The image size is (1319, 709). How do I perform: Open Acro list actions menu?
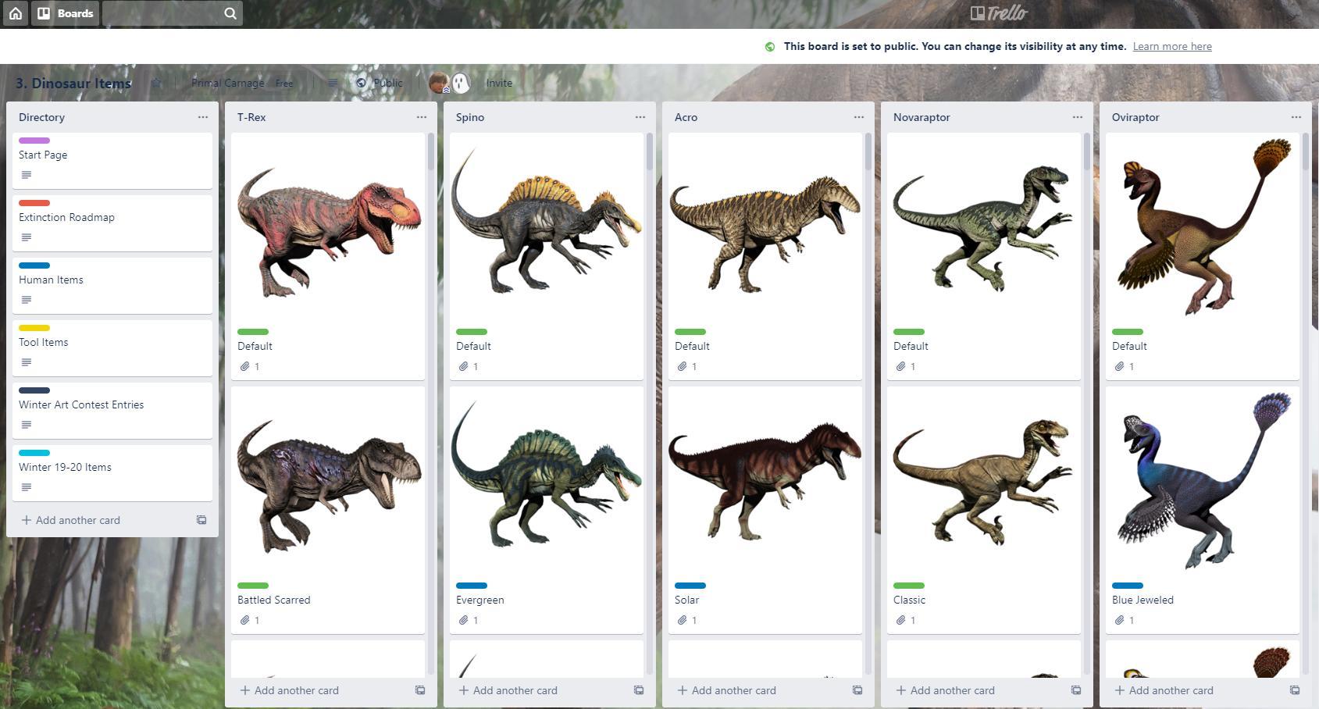click(x=859, y=117)
